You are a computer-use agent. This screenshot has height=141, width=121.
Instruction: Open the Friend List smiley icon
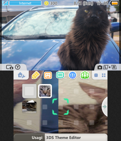[x=48, y=75]
